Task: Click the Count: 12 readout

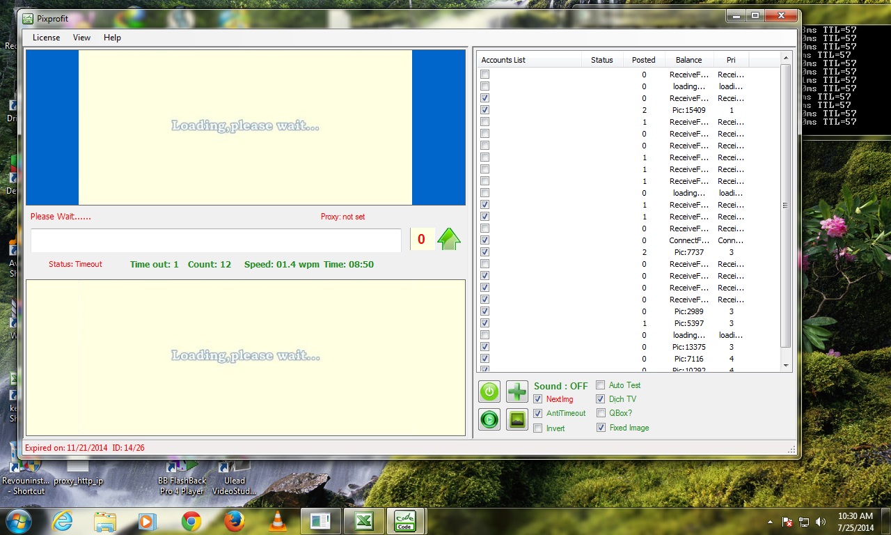Action: (x=210, y=265)
